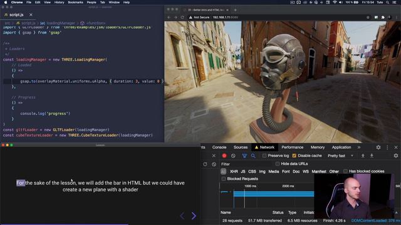The width and height of the screenshot is (401, 225).
Task: Open DevTools customize three-dot menu
Action: point(387,147)
